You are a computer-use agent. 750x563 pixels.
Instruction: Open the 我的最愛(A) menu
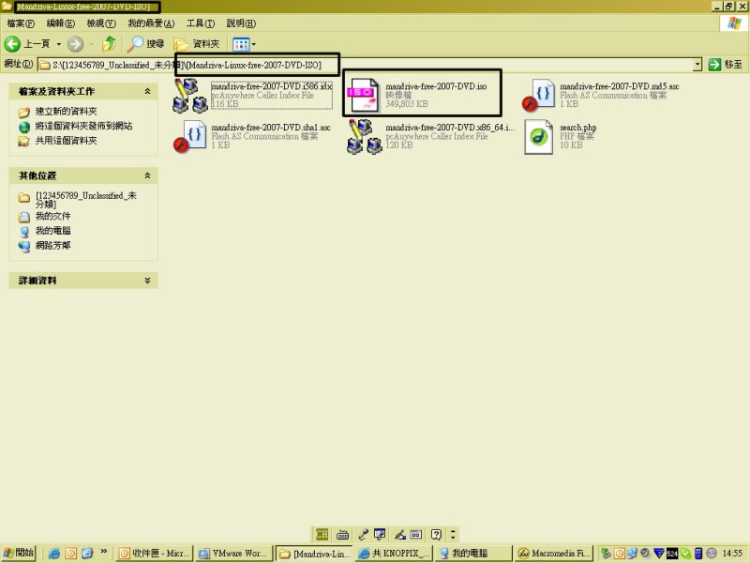pos(151,23)
